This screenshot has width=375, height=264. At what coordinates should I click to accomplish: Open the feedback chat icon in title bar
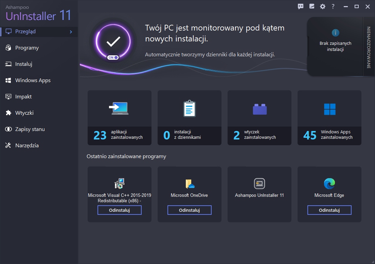301,6
